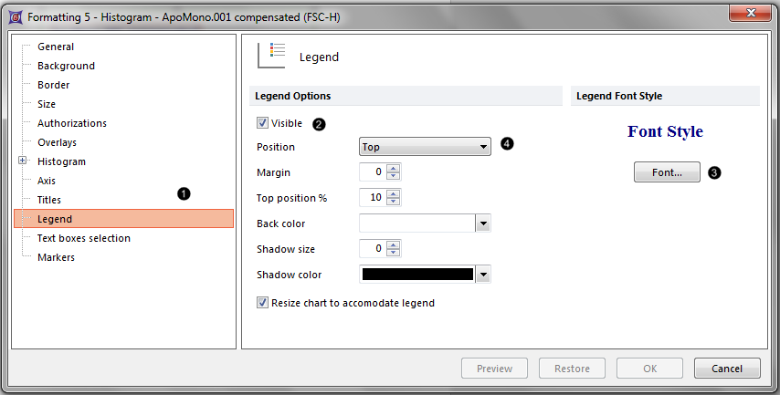
Task: Select the Markers category
Action: (56, 257)
